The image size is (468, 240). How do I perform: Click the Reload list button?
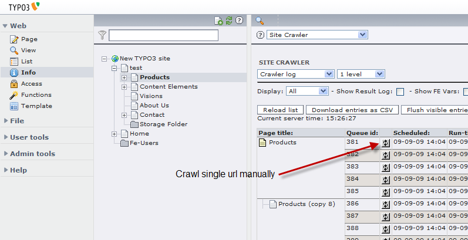pos(280,110)
